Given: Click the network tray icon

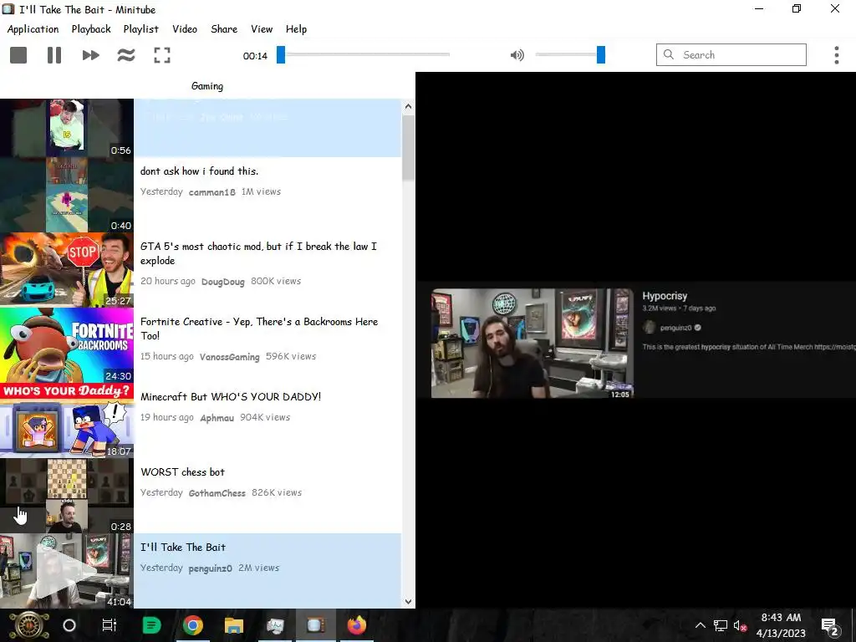Looking at the screenshot, I should [721, 625].
